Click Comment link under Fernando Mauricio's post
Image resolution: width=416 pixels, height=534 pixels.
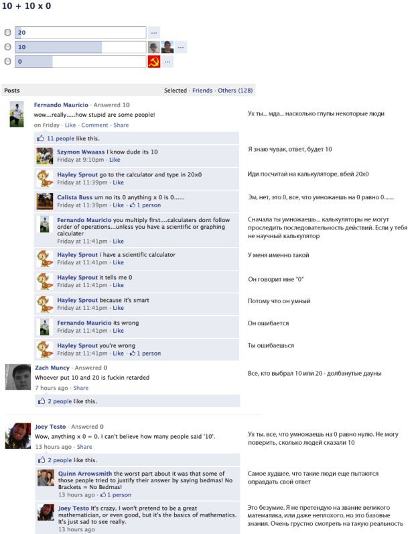(x=94, y=125)
